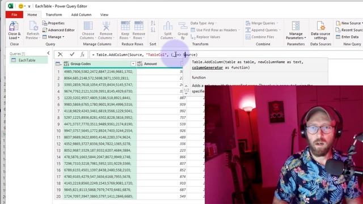The width and height of the screenshot is (363, 204).
Task: Select row 20 Group Codes cell starting 1724
Action: pyautogui.click(x=100, y=197)
